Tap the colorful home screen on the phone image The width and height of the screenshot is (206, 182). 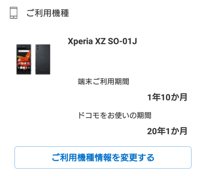pyautogui.click(x=24, y=59)
